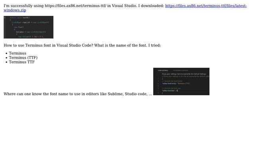Click the text "I'm successfully using"
This screenshot has height=143, width=255.
coord(24,6)
